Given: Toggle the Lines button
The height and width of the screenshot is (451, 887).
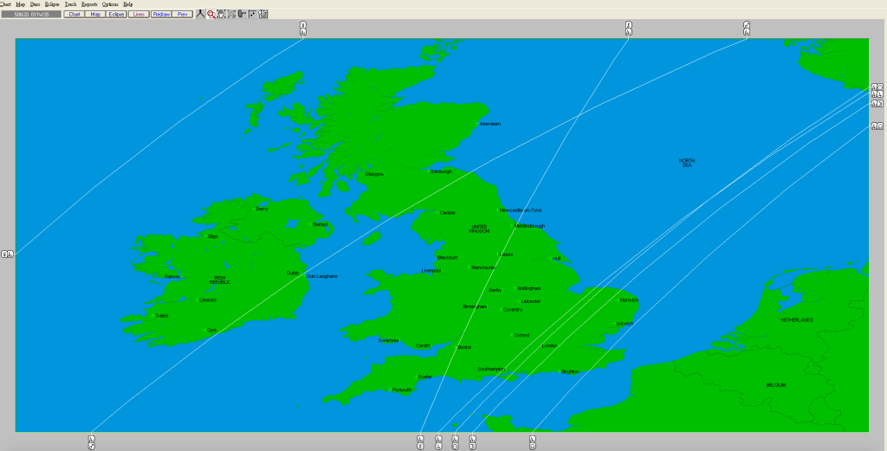Looking at the screenshot, I should (139, 14).
